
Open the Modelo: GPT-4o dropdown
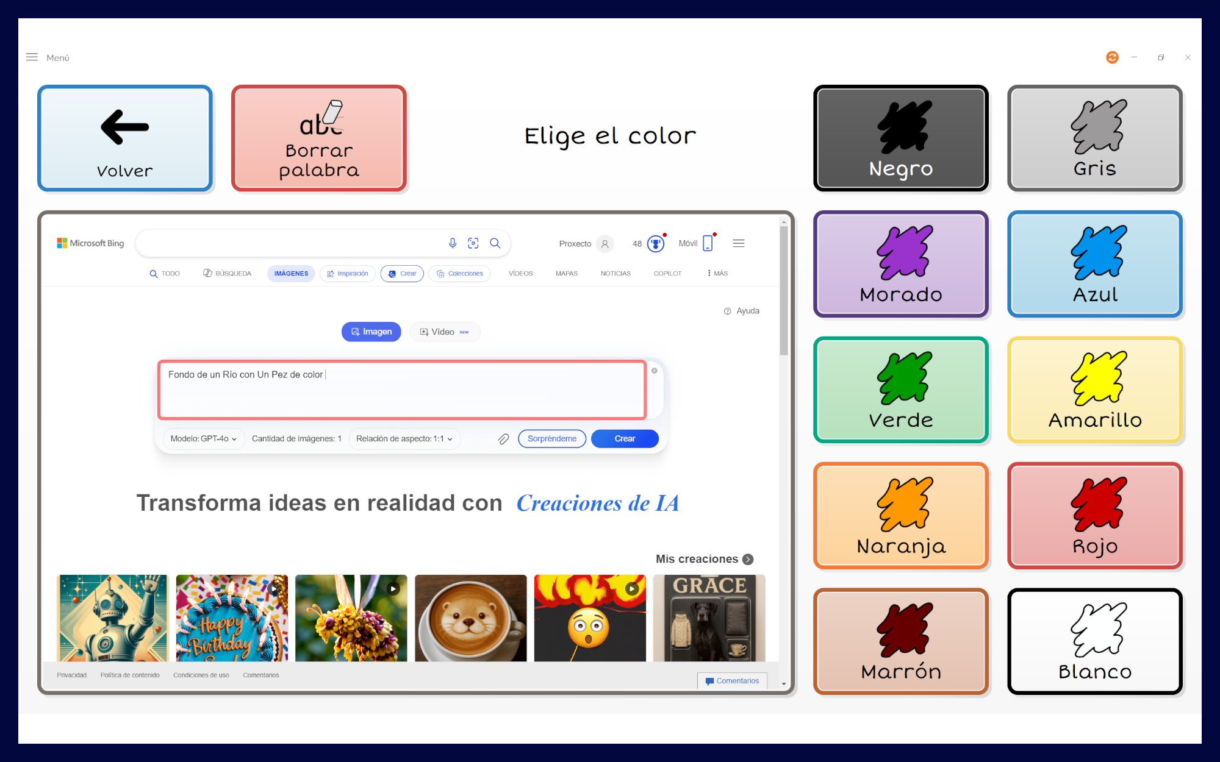coord(203,438)
